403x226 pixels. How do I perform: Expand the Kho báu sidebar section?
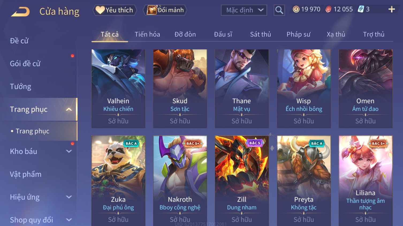point(69,151)
